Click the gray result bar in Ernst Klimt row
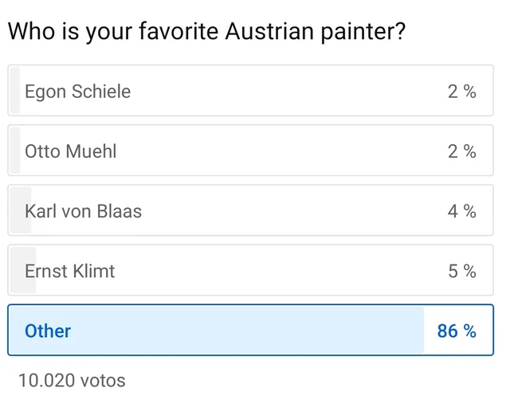The image size is (510, 415). (22, 271)
